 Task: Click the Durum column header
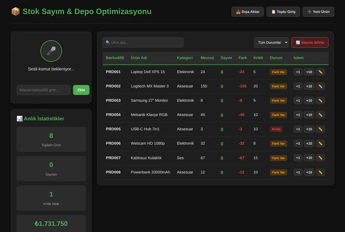click(x=276, y=58)
